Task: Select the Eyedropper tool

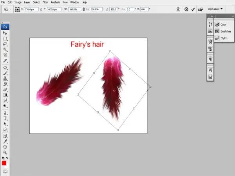Action: [5, 141]
